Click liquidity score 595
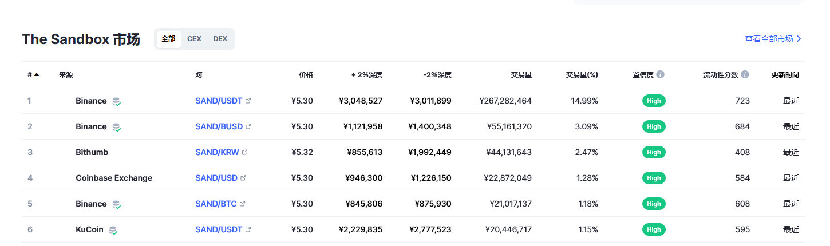The height and width of the screenshot is (246, 830). coord(742,229)
